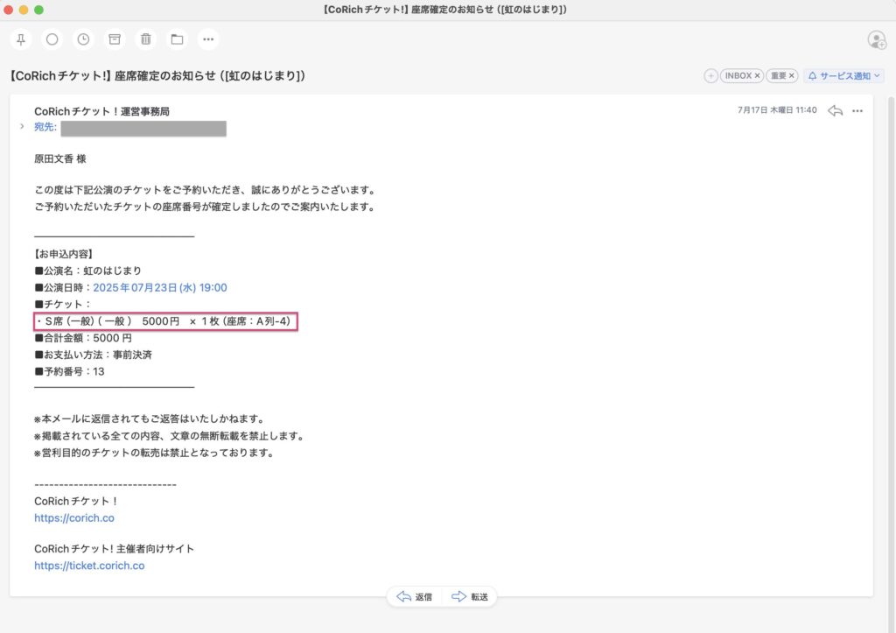Open message options ellipsis beside reply arrow
Viewport: 896px width, 633px height.
857,111
